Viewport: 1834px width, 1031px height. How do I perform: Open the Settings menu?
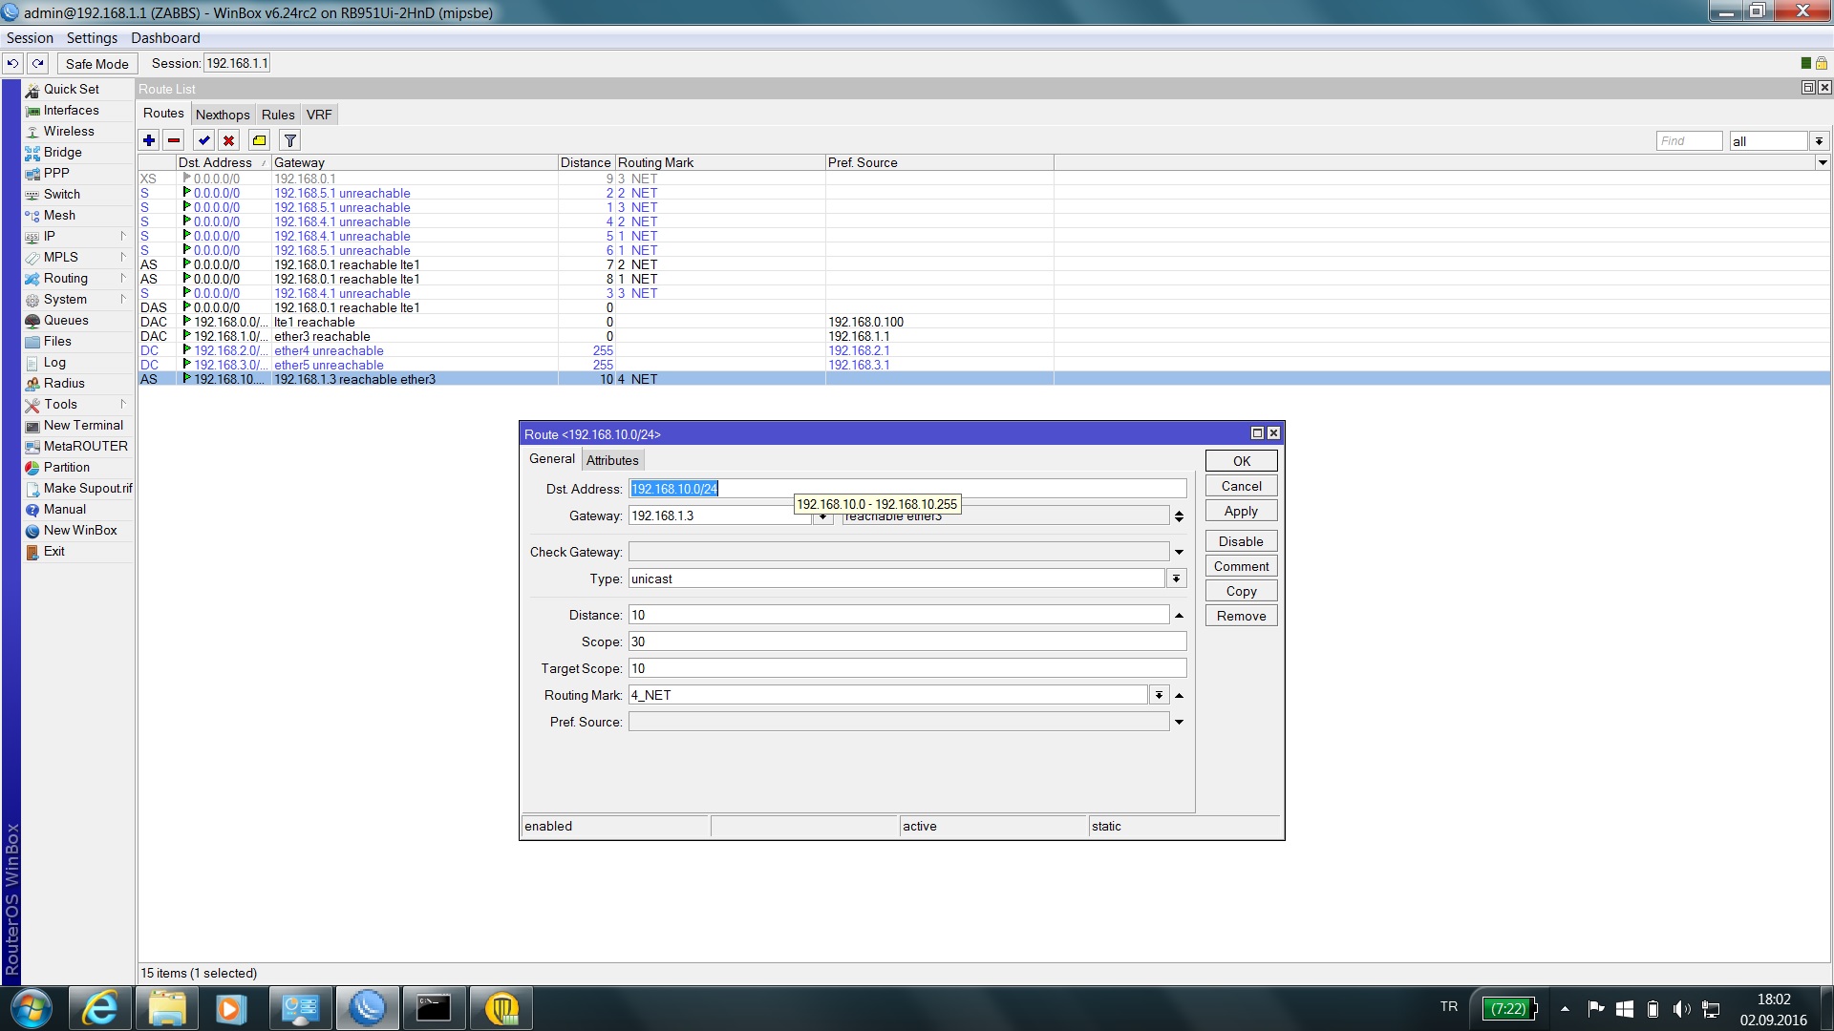point(92,38)
